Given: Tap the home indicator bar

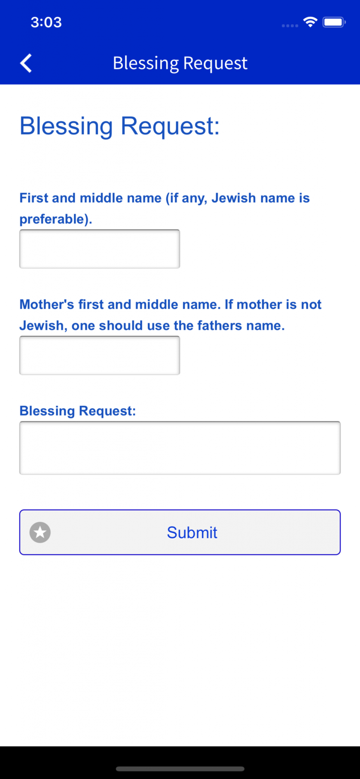Looking at the screenshot, I should point(180,769).
